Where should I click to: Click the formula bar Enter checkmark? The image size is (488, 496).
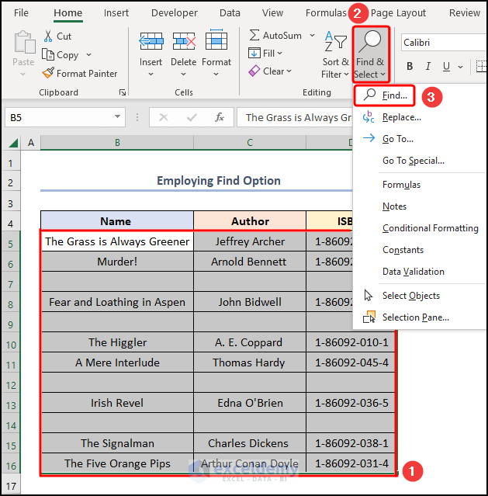click(x=192, y=117)
